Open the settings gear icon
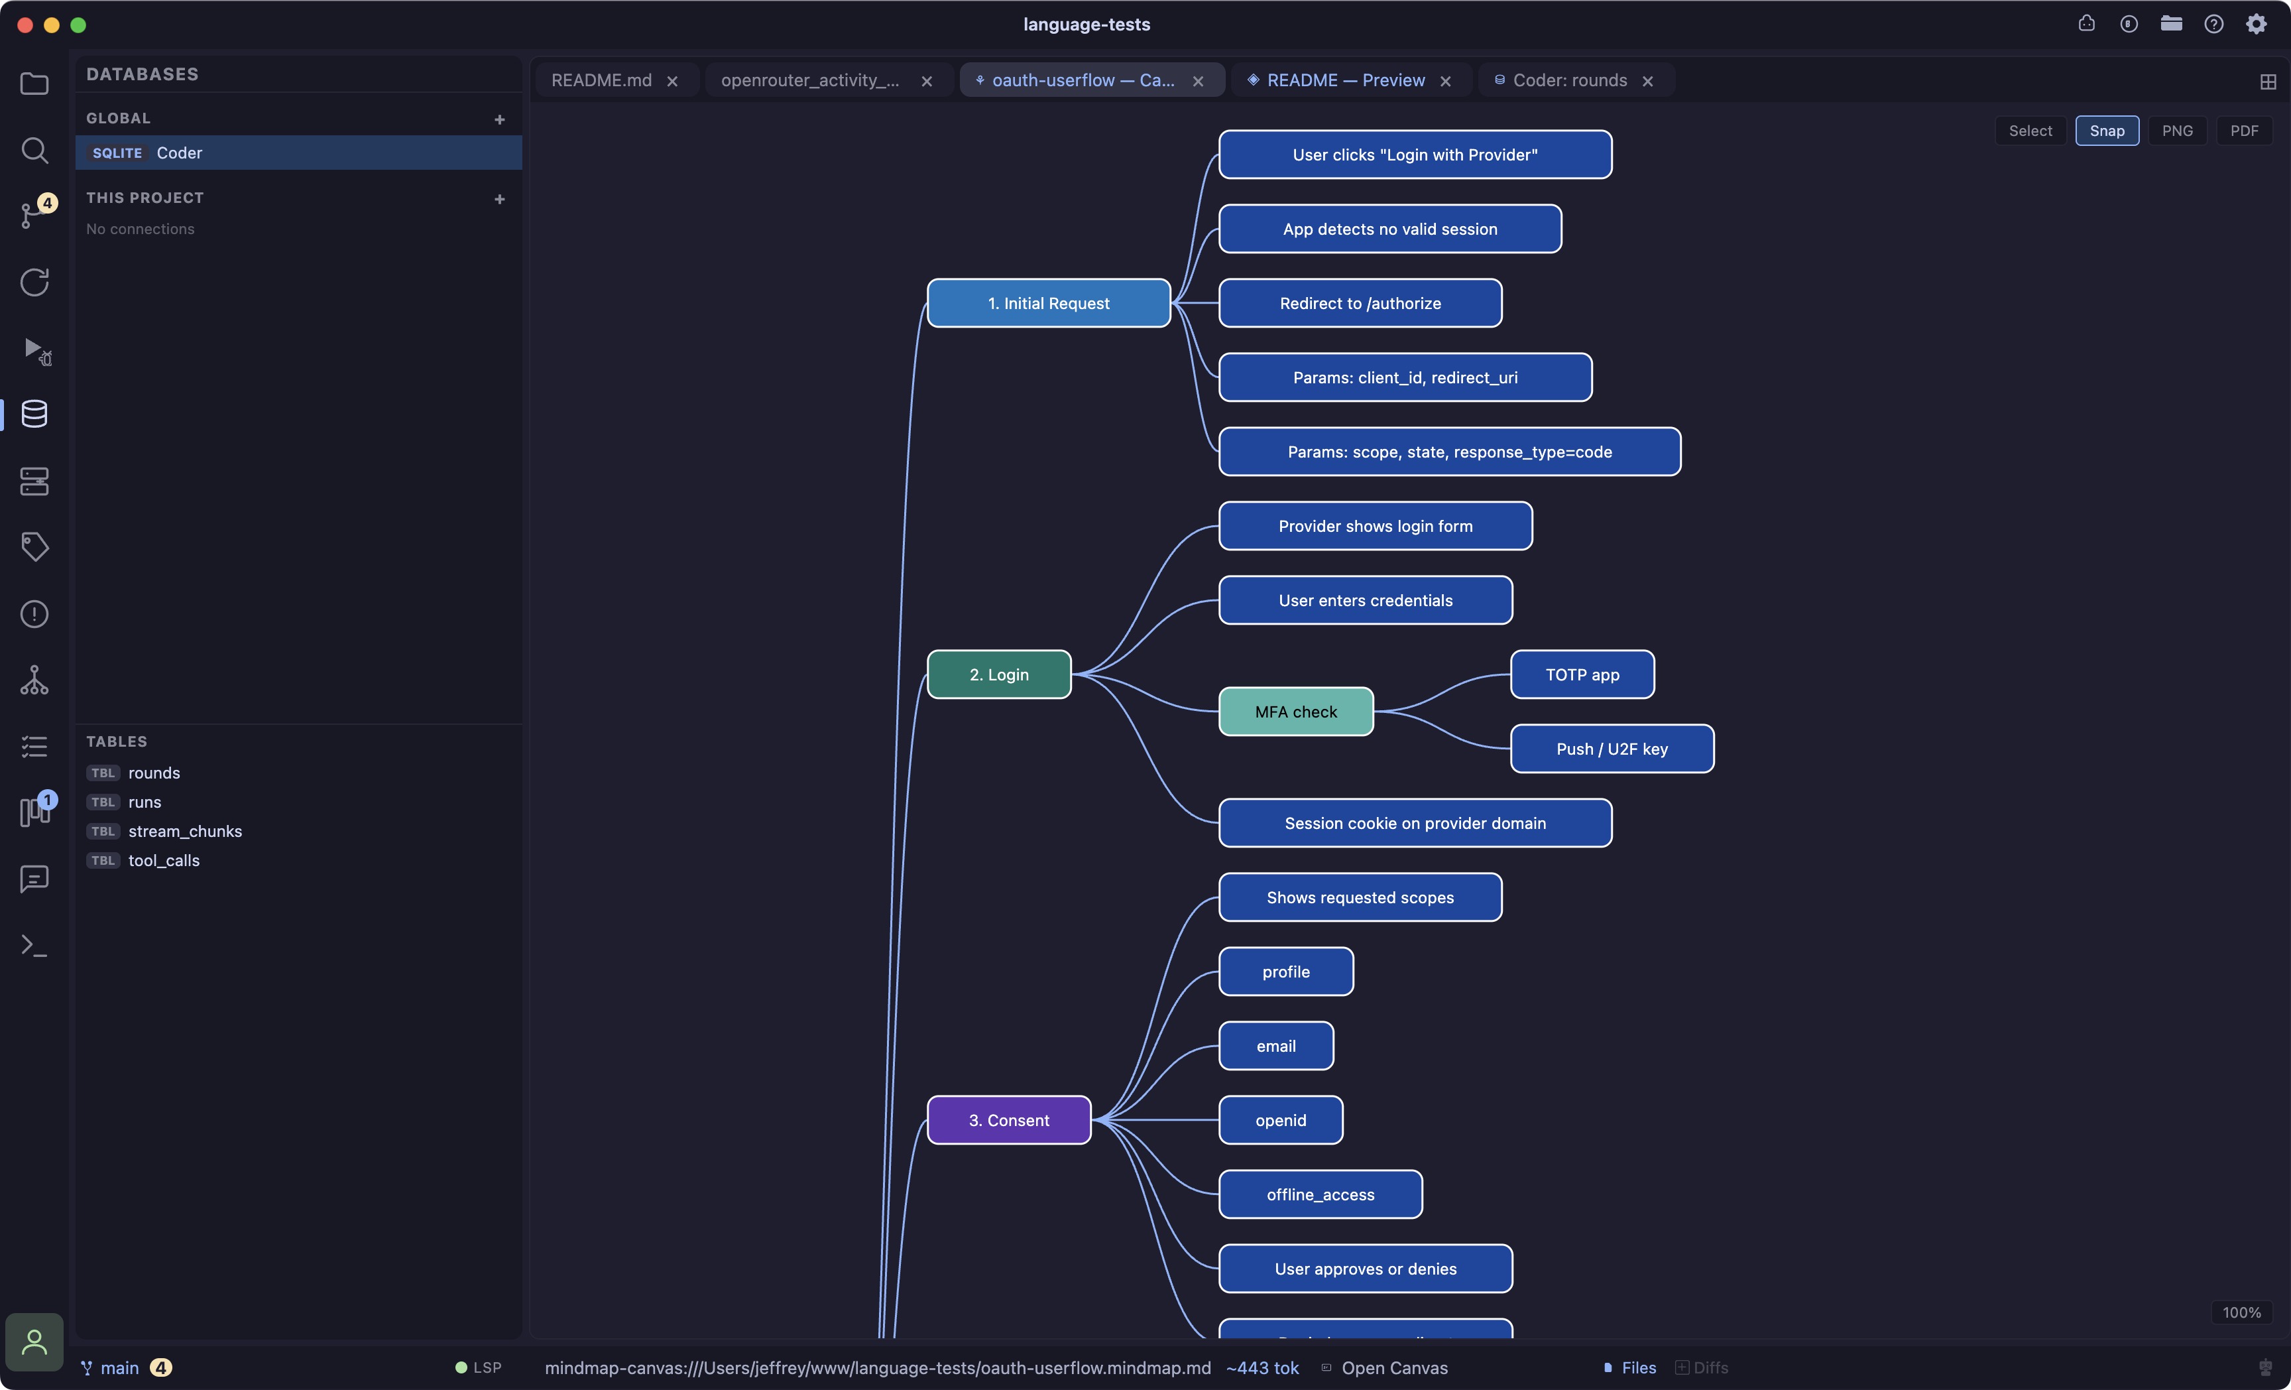Viewport: 2291px width, 1390px height. 2257,23
